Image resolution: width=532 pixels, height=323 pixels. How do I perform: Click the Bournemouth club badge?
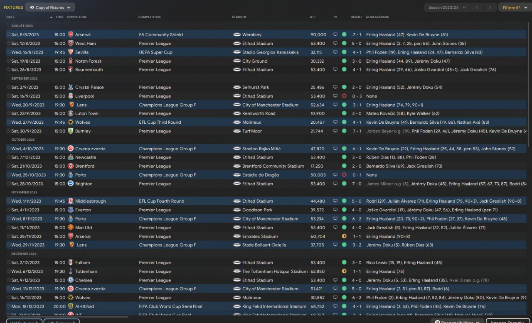(71, 70)
